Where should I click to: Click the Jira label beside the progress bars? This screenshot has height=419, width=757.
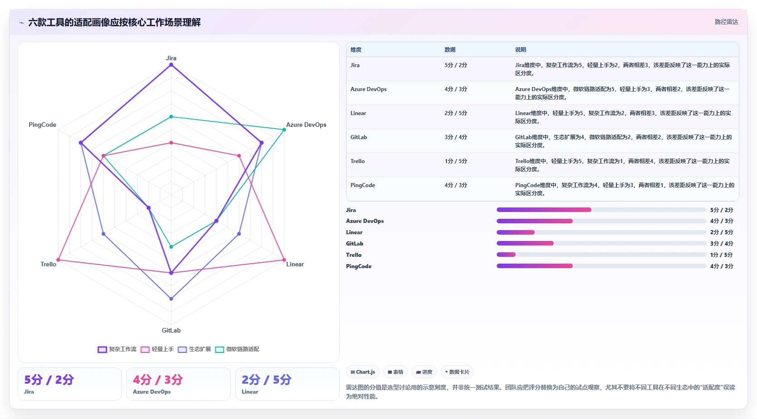tap(351, 210)
